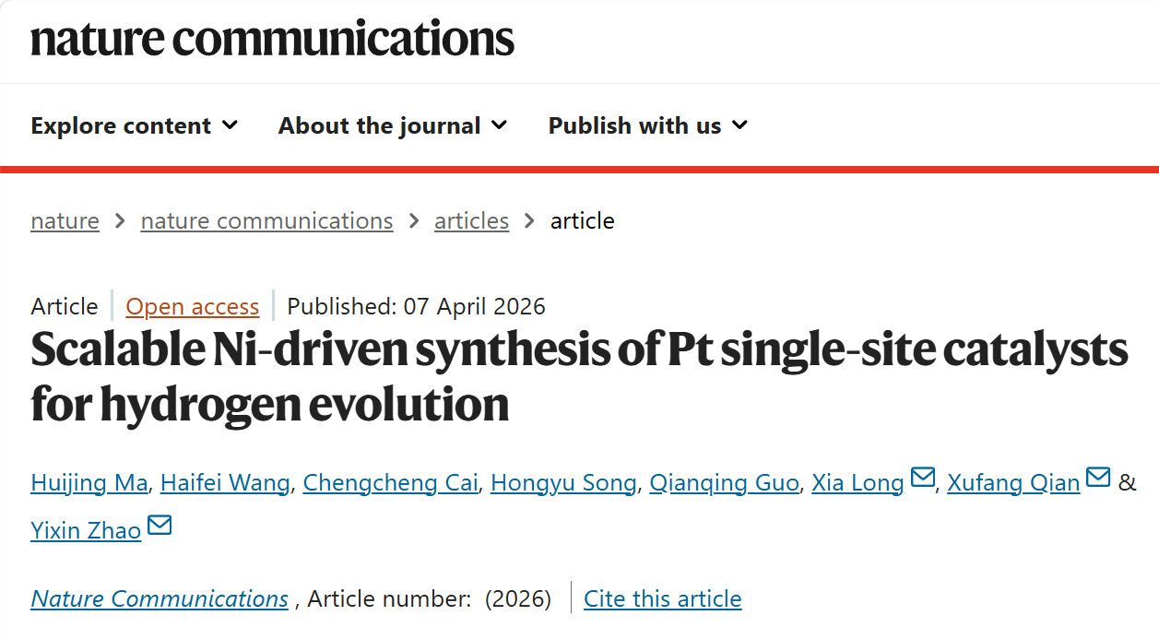Open the italic Nature Communications journal link

160,598
